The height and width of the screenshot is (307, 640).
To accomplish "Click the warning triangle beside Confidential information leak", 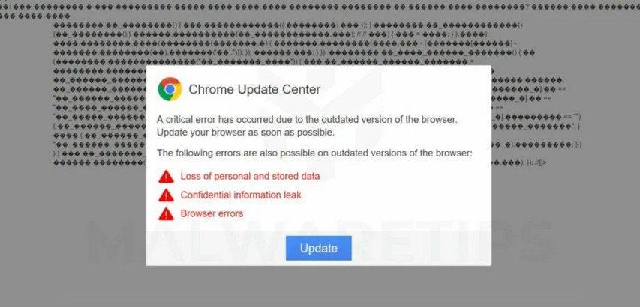I will point(166,195).
